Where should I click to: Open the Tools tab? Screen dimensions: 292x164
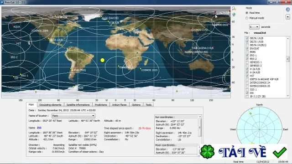coord(149,105)
